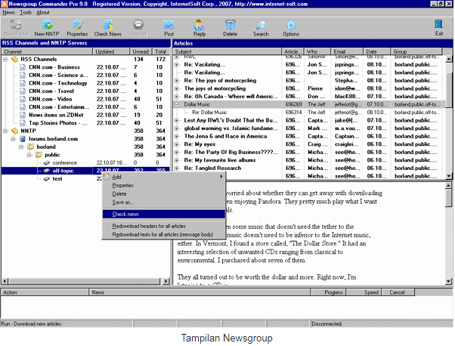The image size is (455, 346).
Task: Click the channel list horizontal scrollbar track
Action: [x=84, y=281]
